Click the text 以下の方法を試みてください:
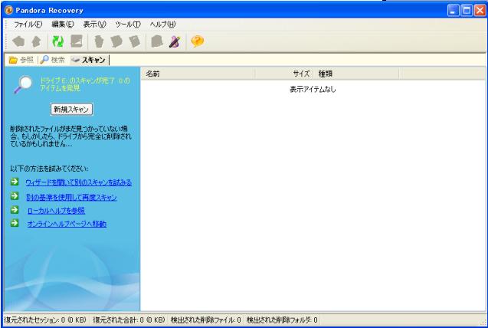Viewport: 488px width, 328px height. (x=49, y=169)
